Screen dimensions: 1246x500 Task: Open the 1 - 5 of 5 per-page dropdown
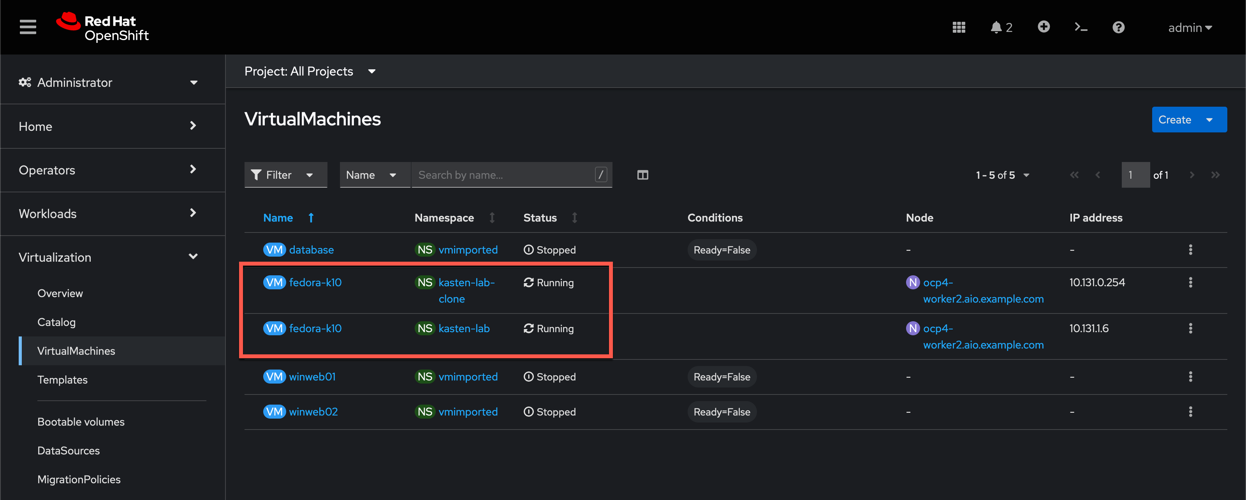1002,175
